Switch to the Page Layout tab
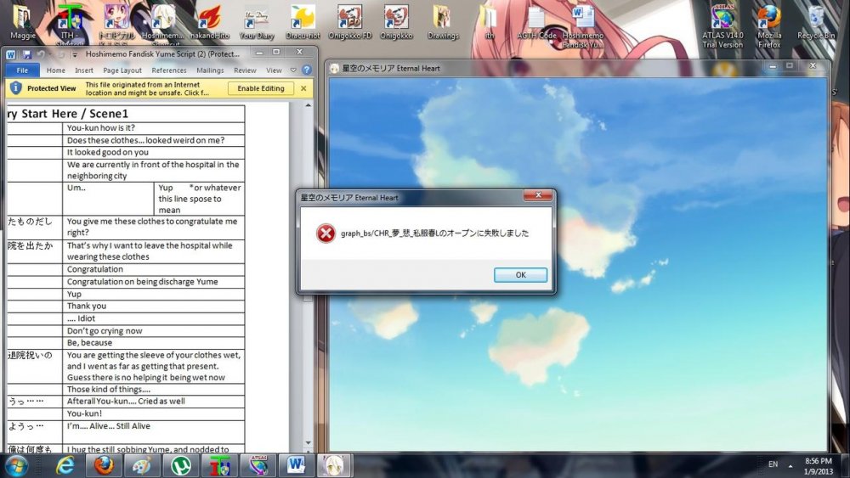Viewport: 850px width, 478px height. click(122, 70)
